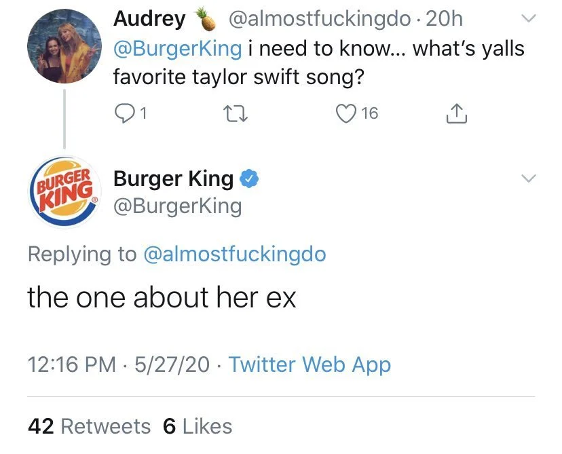Click the 'Audrey' display name
Image resolution: width=562 pixels, height=454 pixels.
(149, 19)
